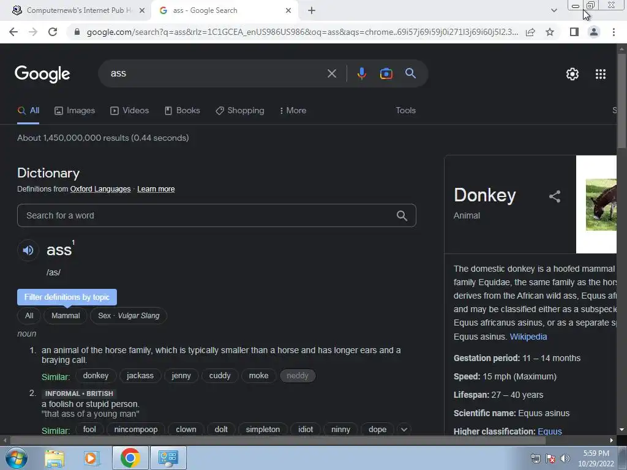Click the address bar URL
Screen dimensions: 627x470
(x=302, y=32)
